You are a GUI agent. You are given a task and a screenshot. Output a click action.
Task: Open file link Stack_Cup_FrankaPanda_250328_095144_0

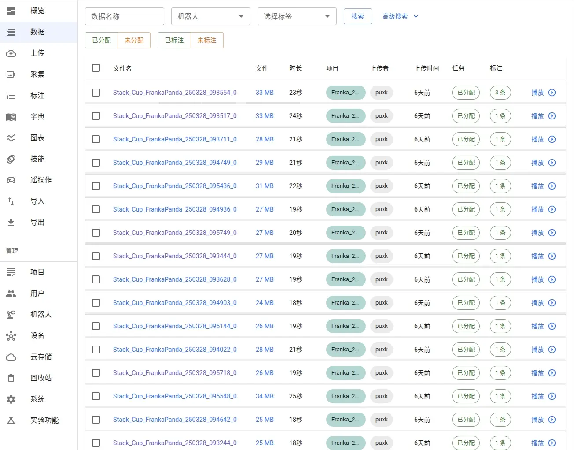(x=175, y=326)
